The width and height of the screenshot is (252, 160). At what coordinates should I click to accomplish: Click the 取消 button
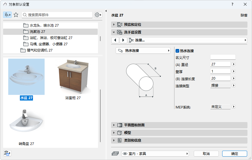coord(206,154)
